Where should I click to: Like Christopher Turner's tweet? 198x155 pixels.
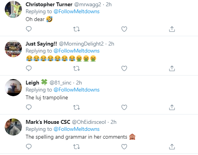coord(124,29)
